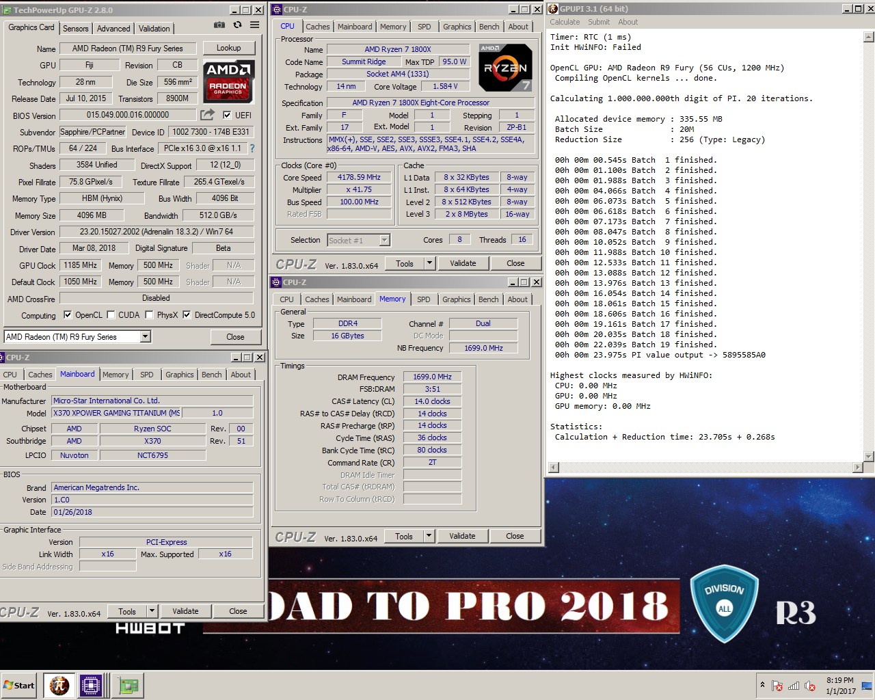Open the GPUPI About menu
The image size is (875, 700).
628,22
